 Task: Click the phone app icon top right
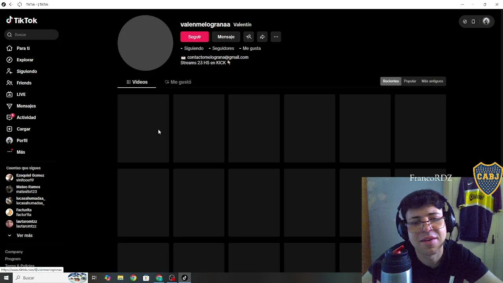(x=473, y=22)
